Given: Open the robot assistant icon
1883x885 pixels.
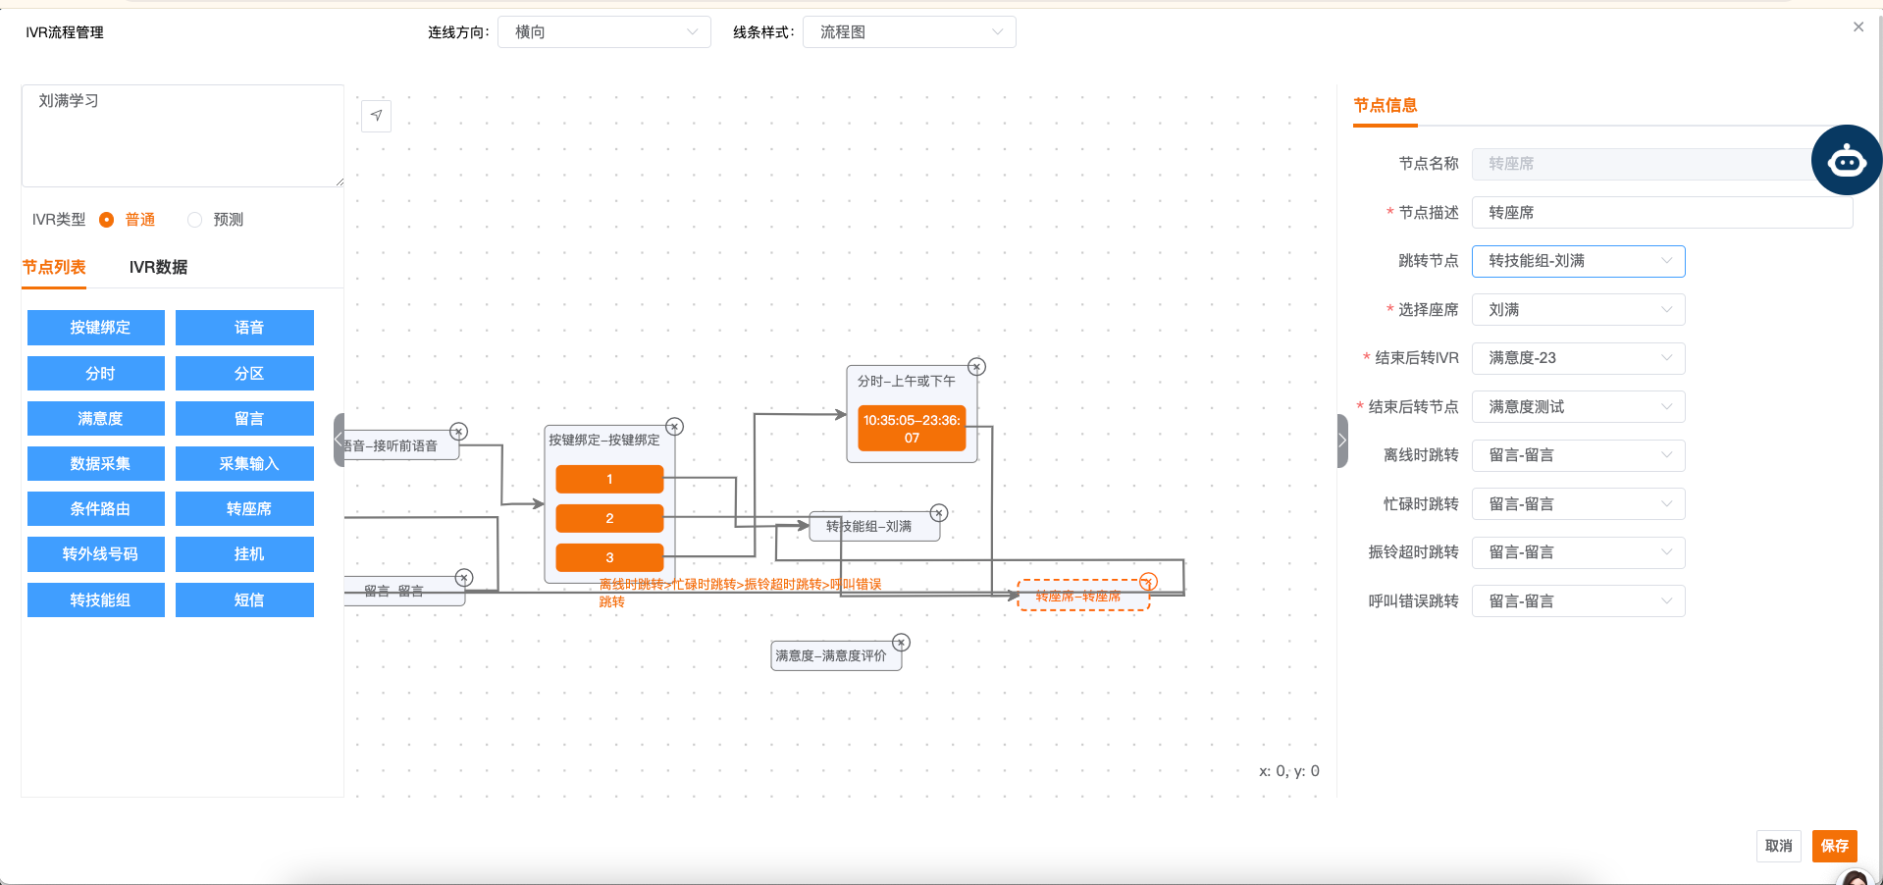Looking at the screenshot, I should (1846, 160).
